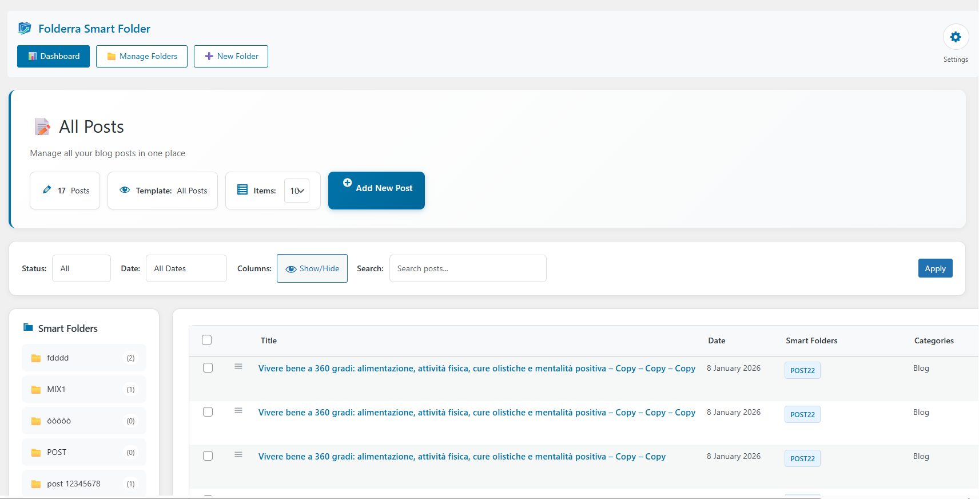Select the POST smart folder

point(84,452)
